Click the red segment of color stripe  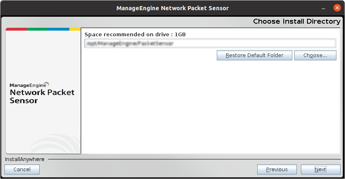(x=16, y=29)
